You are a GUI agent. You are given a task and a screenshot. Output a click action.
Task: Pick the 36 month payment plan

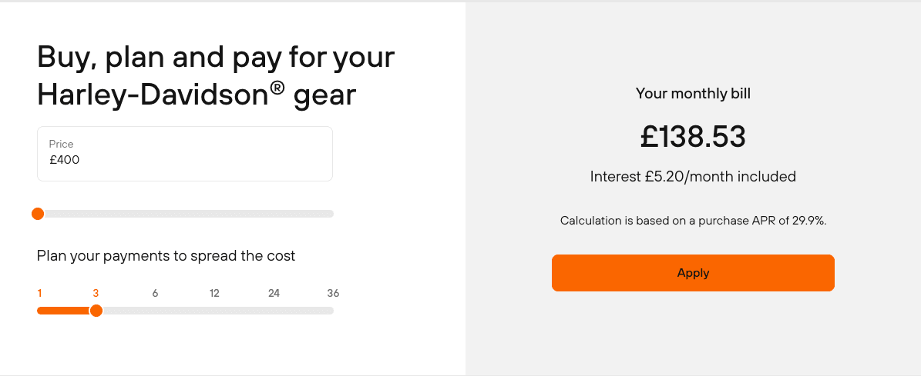[x=333, y=293]
